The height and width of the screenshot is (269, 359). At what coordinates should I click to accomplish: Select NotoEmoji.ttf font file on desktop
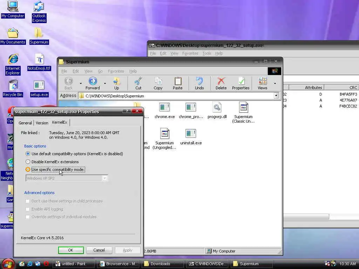[39, 62]
